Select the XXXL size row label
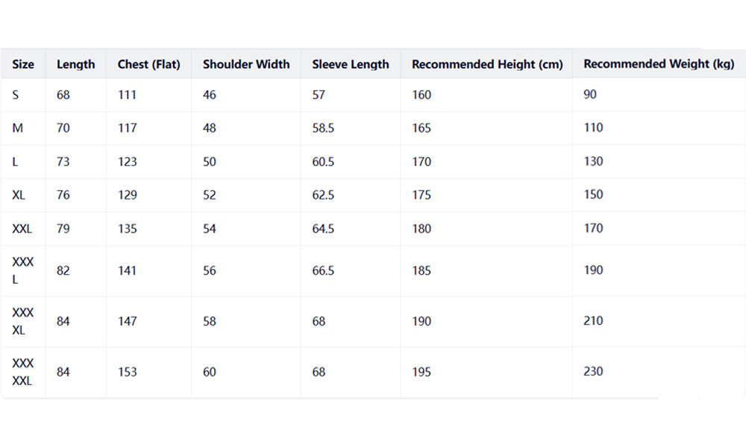This screenshot has height=447, width=746. pos(22,271)
